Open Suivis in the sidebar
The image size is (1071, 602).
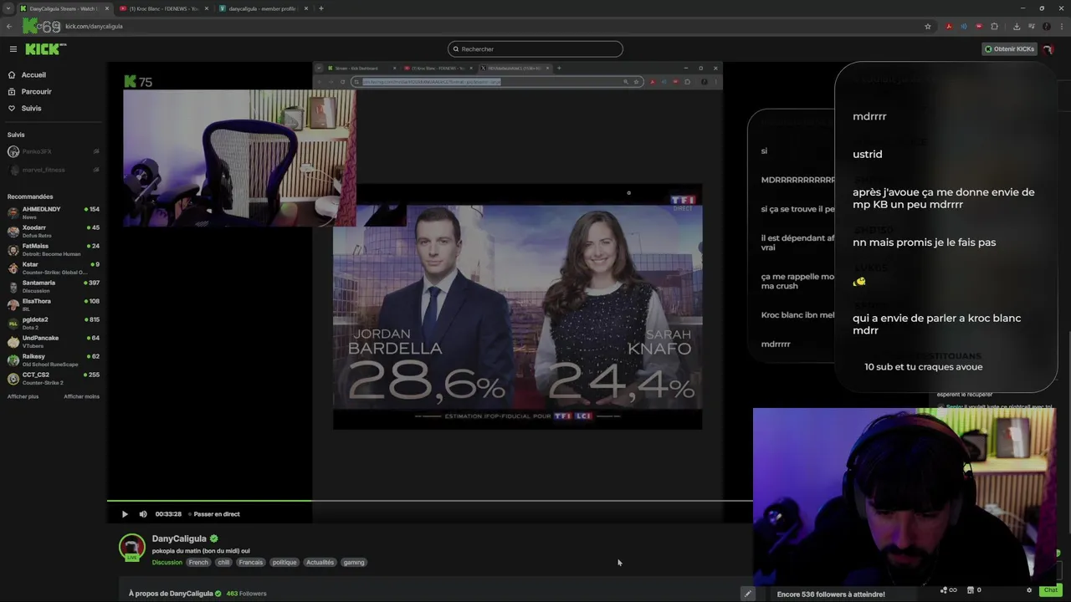(x=31, y=109)
